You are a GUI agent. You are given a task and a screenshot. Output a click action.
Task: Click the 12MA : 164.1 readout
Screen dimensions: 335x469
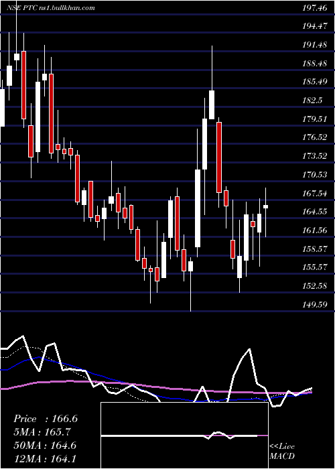(x=45, y=458)
